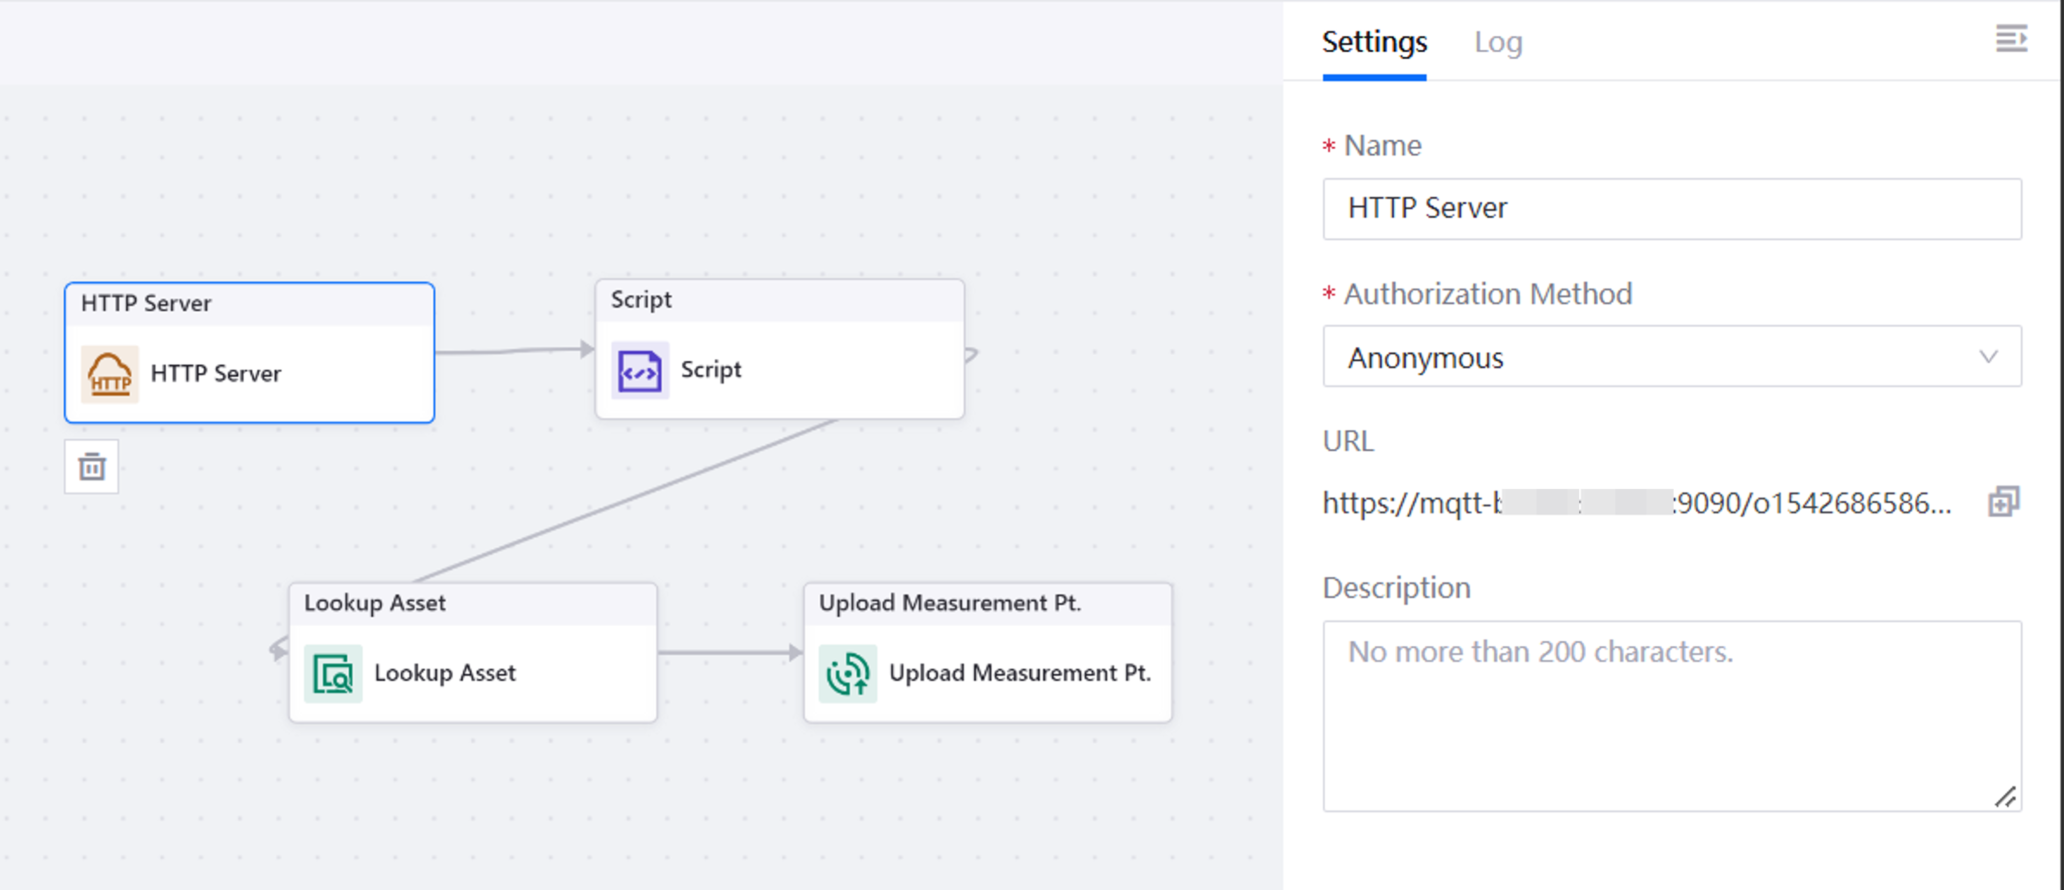Click the Script node output connector
The image size is (2064, 890).
tap(971, 354)
